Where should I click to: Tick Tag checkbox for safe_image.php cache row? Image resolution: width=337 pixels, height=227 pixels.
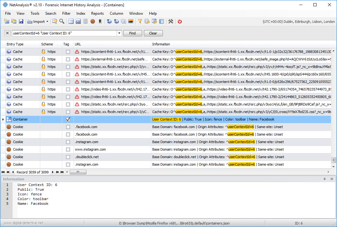click(x=68, y=59)
